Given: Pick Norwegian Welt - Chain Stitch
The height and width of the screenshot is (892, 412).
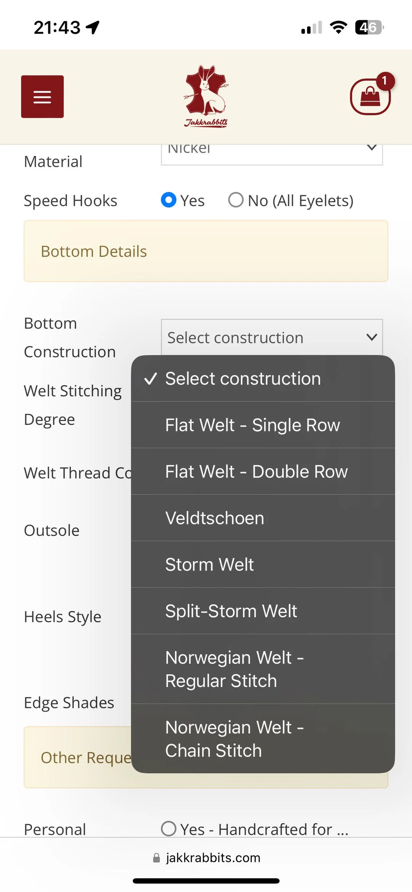Looking at the screenshot, I should click(x=234, y=739).
